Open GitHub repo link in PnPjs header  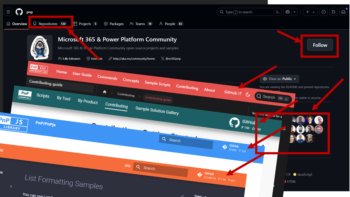[x=234, y=148]
